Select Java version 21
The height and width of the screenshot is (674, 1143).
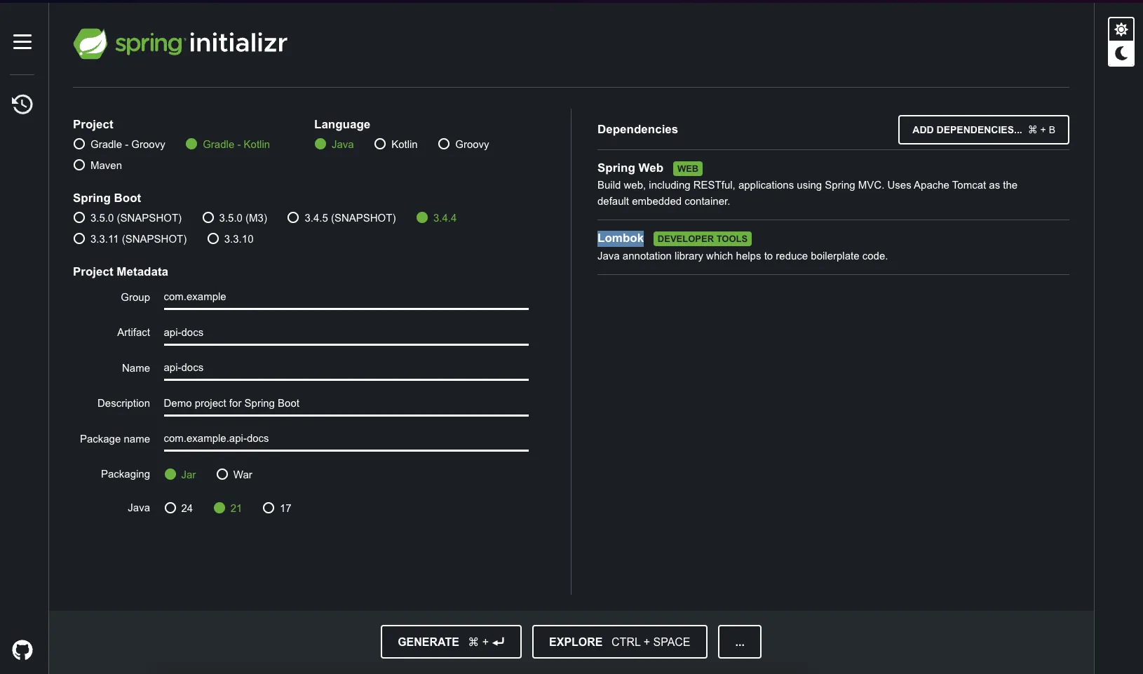click(228, 508)
